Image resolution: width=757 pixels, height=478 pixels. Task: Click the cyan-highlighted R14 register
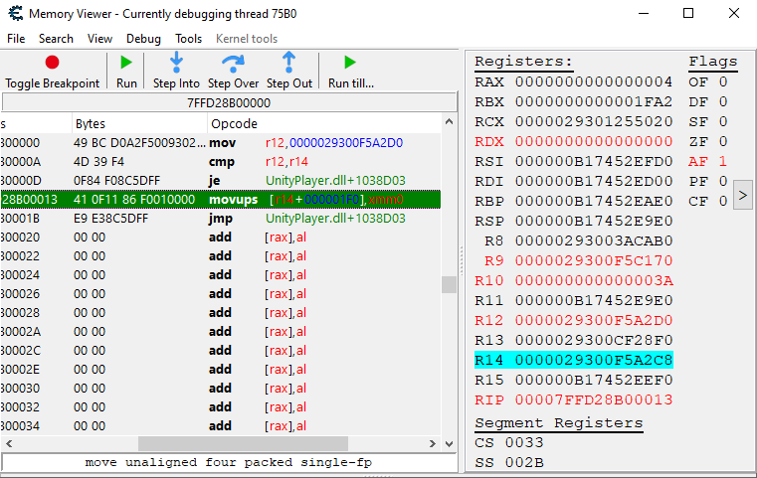point(574,360)
